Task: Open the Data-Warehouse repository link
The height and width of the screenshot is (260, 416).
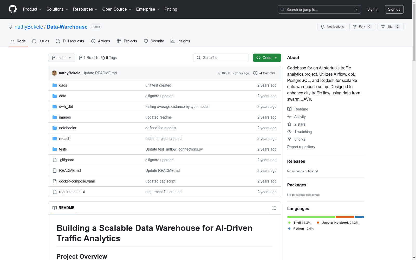Action: [67, 27]
